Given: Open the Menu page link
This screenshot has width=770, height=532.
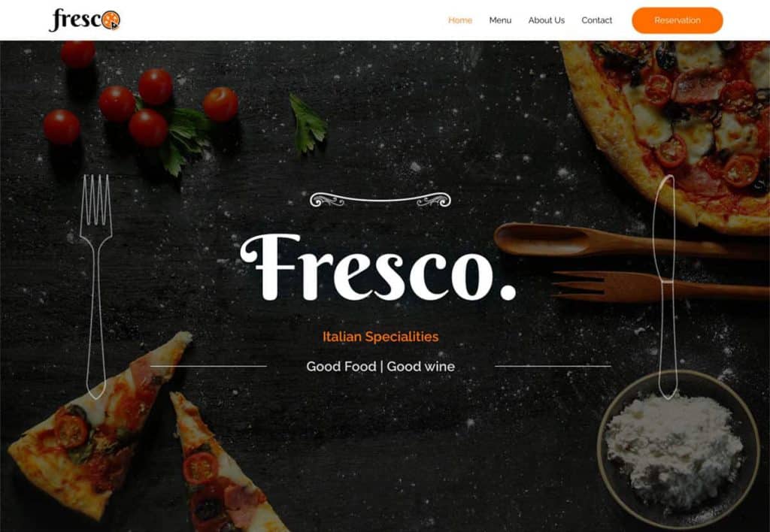Looking at the screenshot, I should (500, 20).
